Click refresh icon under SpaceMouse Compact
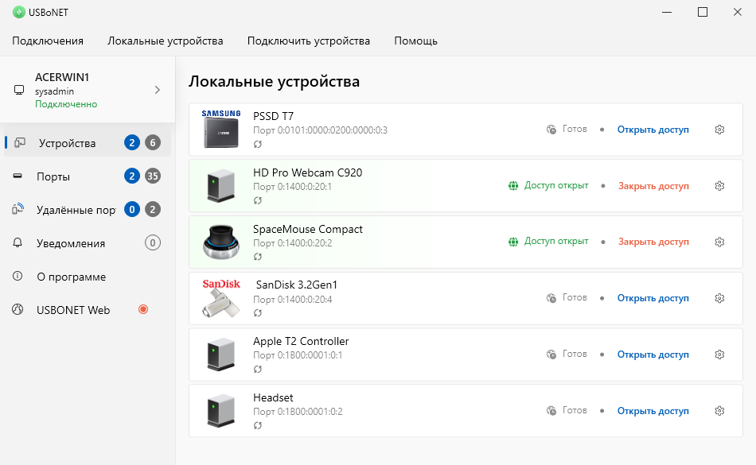 258,257
